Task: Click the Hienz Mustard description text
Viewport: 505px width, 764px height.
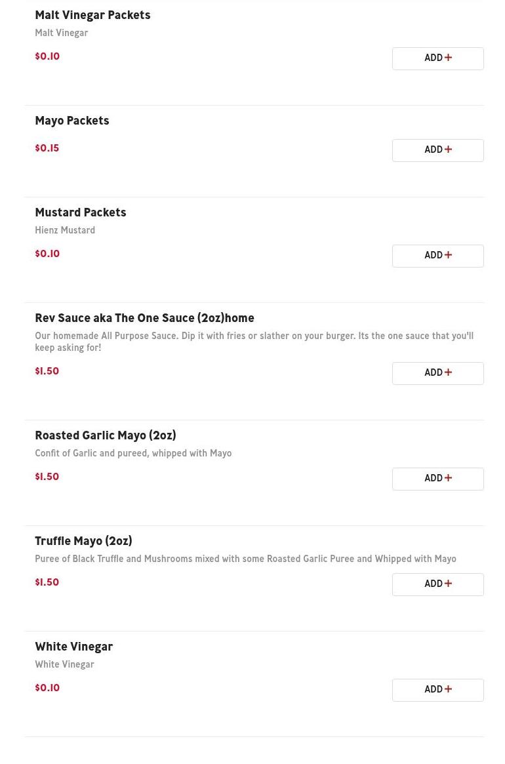Action: (65, 231)
